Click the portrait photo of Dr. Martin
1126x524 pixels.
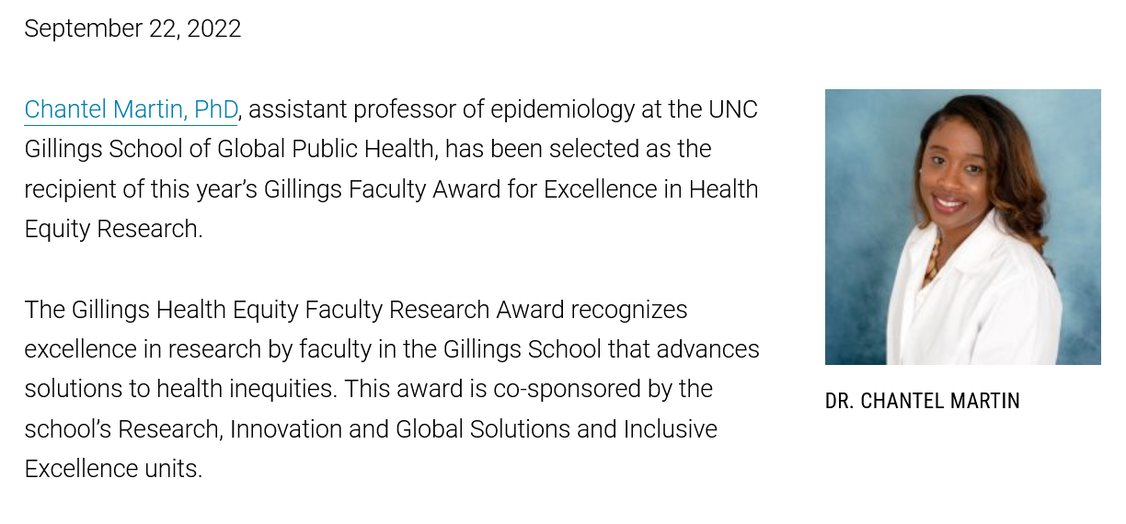tap(962, 227)
